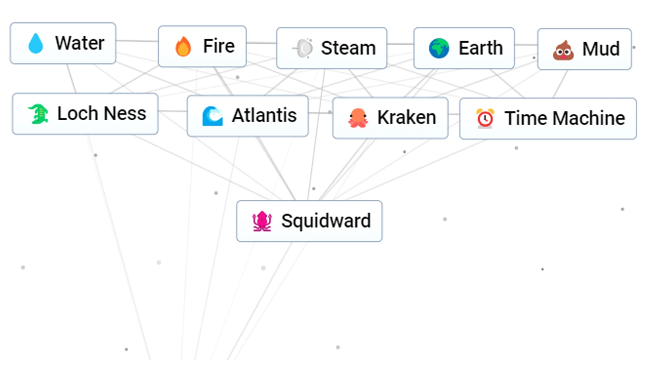Click the Atlantis text label
The width and height of the screenshot is (652, 367).
click(x=264, y=115)
